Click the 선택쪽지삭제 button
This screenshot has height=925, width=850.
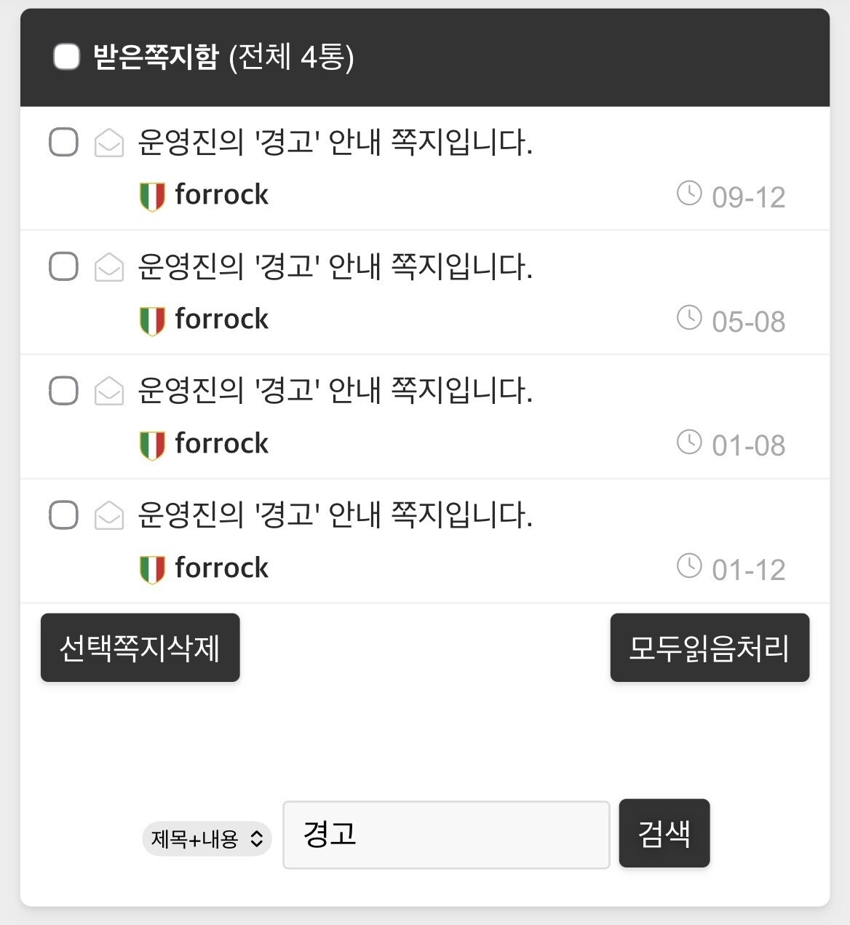pyautogui.click(x=140, y=648)
